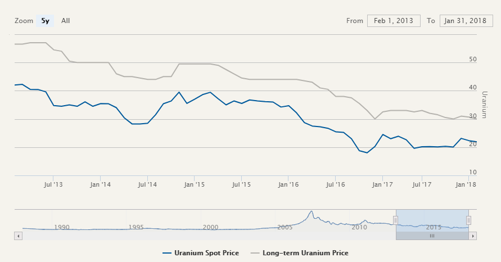501x262 pixels.
Task: Click long-term price line at Jan '15
Action: [194, 64]
